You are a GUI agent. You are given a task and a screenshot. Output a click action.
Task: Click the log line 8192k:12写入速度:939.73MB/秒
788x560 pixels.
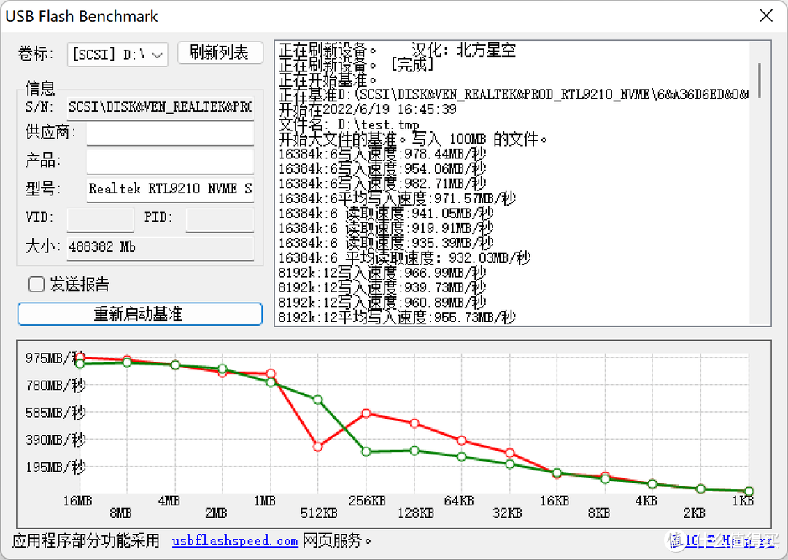click(x=382, y=287)
